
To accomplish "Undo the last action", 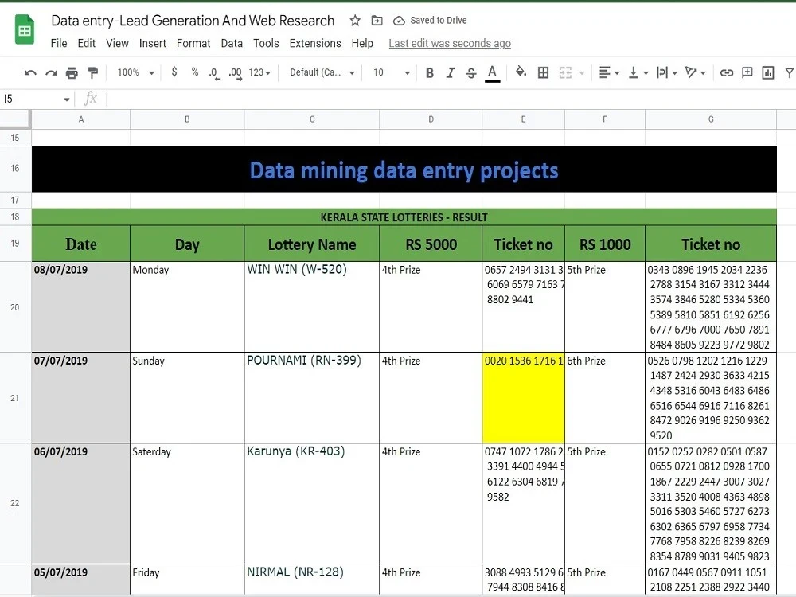I will pyautogui.click(x=30, y=72).
